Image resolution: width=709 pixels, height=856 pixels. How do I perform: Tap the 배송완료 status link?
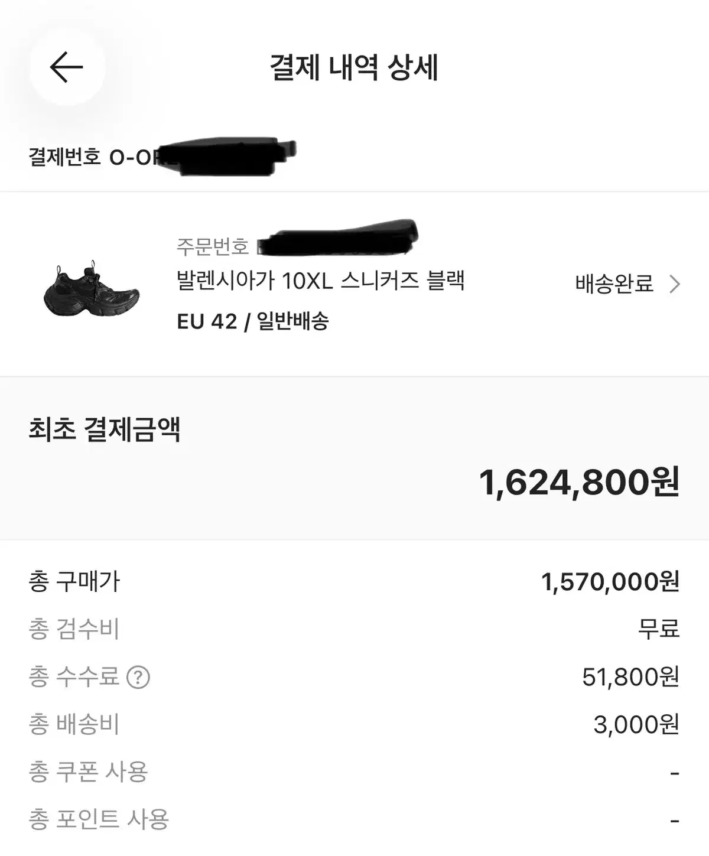614,284
